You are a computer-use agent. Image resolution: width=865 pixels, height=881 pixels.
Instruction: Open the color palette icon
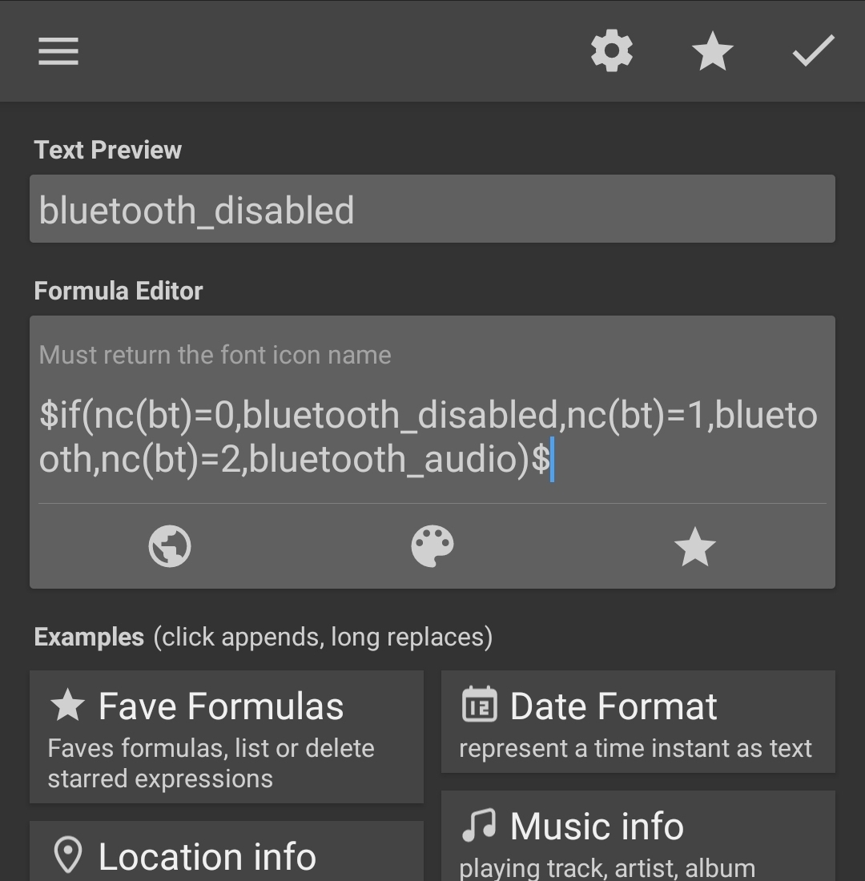click(x=432, y=547)
